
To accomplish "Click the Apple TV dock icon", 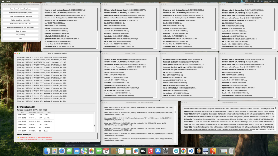I will point(143,151).
